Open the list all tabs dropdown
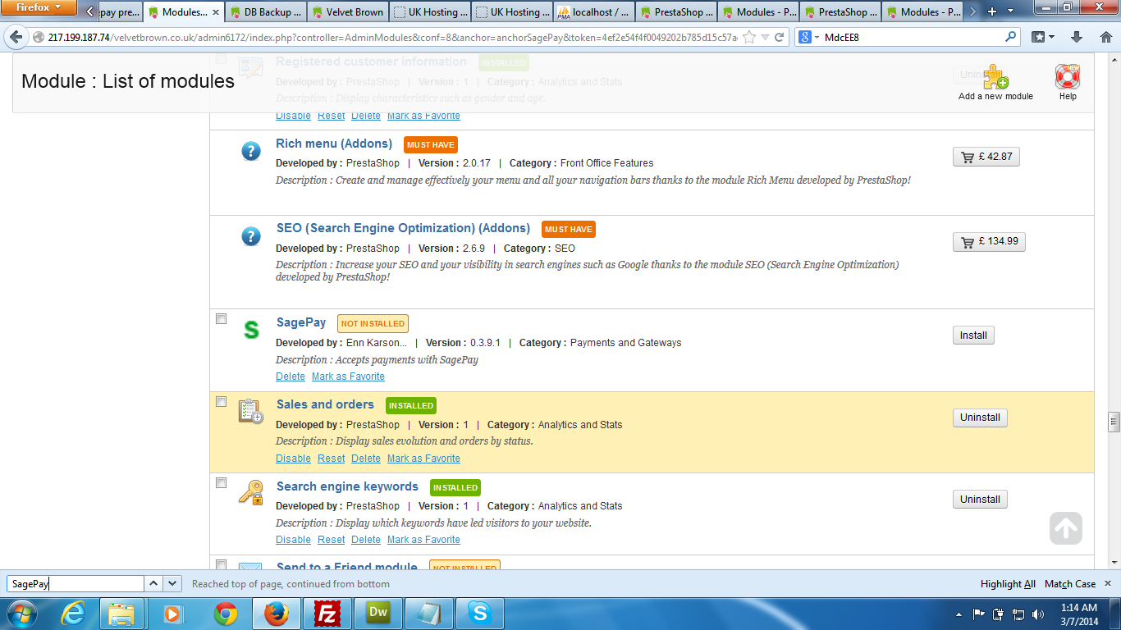Viewport: 1121px width, 630px height. coord(1012,11)
